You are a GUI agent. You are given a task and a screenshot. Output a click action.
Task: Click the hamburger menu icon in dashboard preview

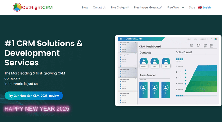(121, 39)
